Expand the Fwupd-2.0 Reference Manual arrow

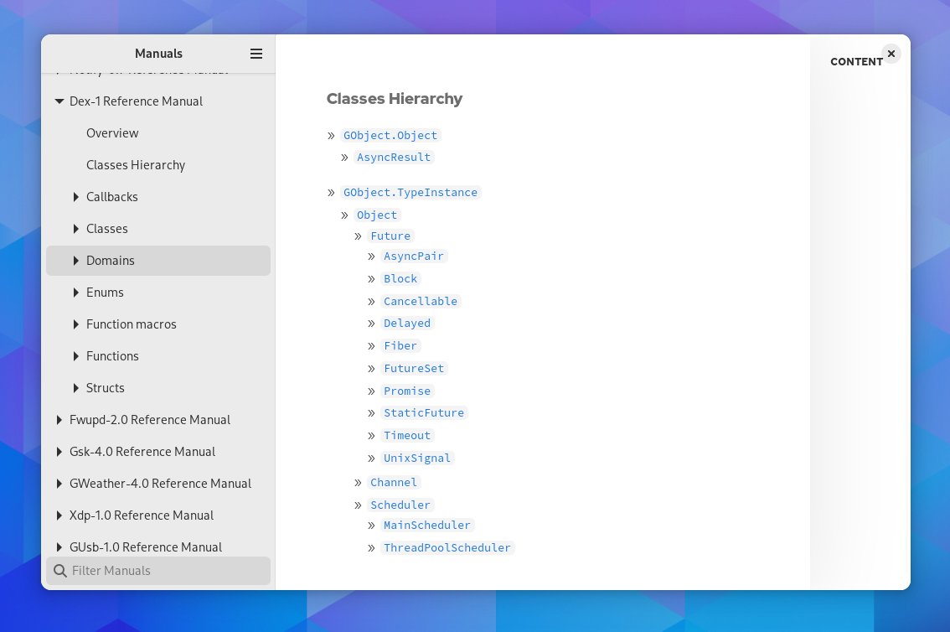click(59, 419)
